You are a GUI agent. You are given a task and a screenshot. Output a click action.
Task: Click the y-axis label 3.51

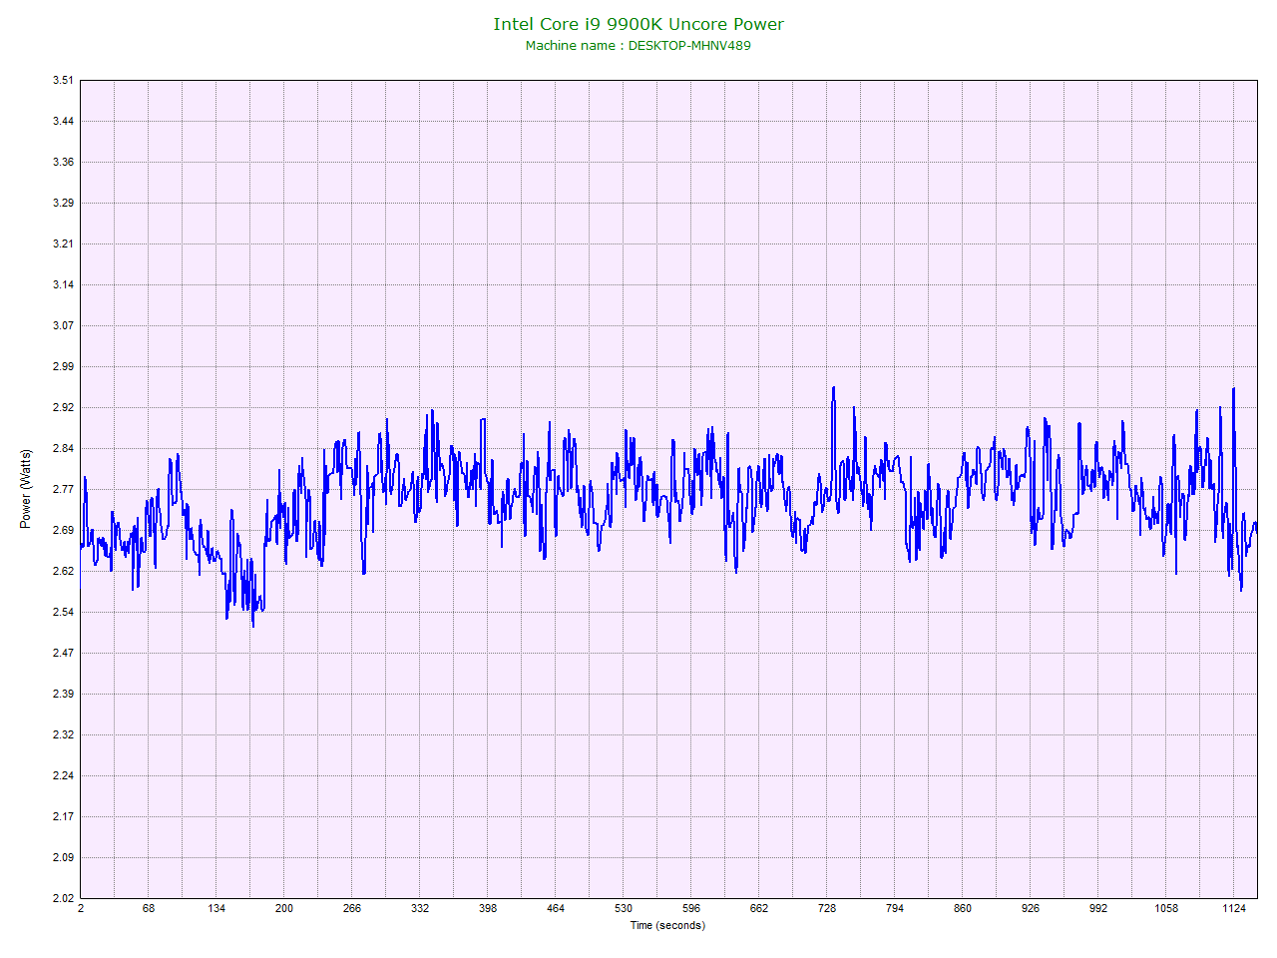(x=63, y=81)
